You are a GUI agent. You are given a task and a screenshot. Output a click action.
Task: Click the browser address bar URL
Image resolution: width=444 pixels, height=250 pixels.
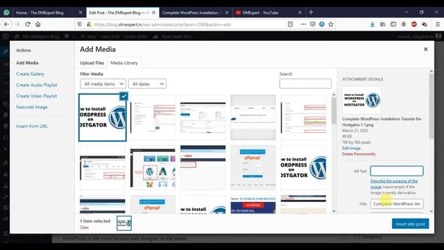point(162,25)
